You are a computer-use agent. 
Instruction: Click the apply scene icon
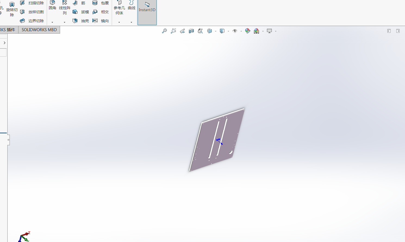[256, 31]
